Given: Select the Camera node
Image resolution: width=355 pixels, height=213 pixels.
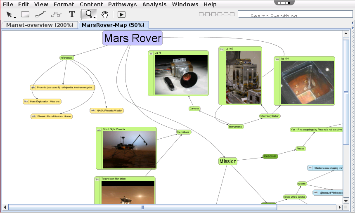Looking at the screenshot, I should [x=194, y=109].
